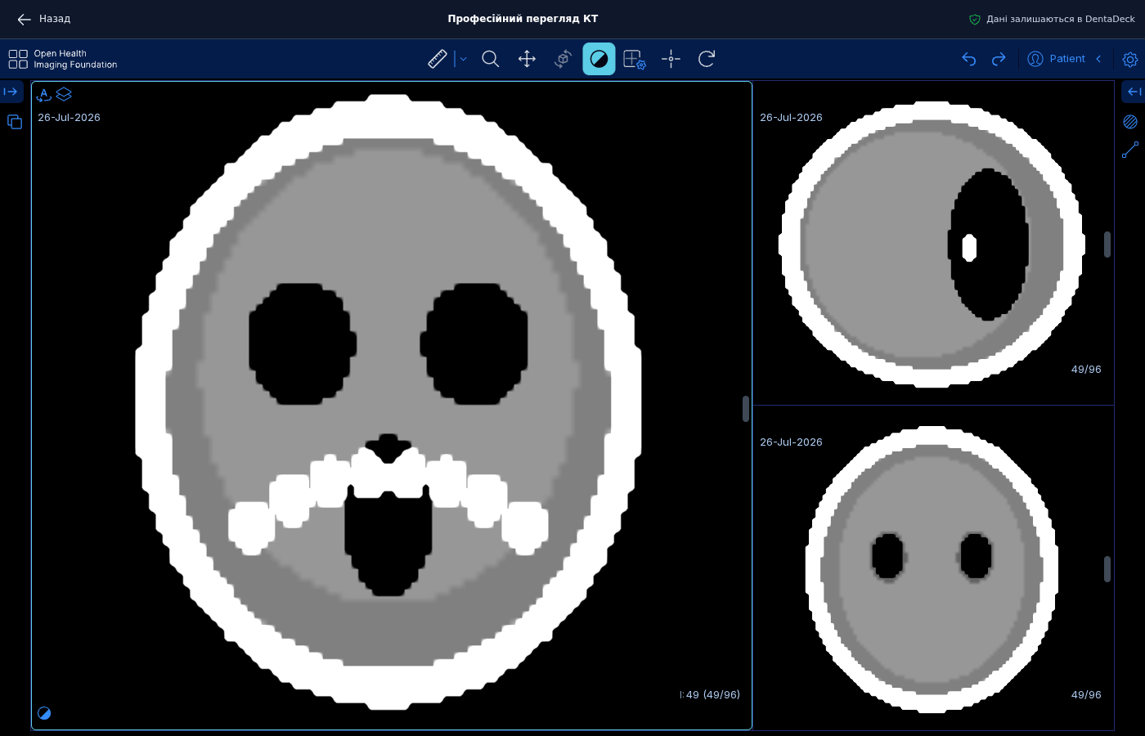Open the measurements line panel icon
The height and width of the screenshot is (736, 1145).
tap(1130, 150)
